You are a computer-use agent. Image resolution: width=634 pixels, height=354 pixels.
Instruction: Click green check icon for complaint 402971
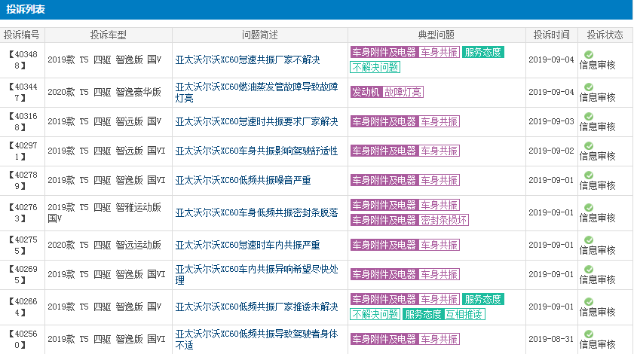589,145
